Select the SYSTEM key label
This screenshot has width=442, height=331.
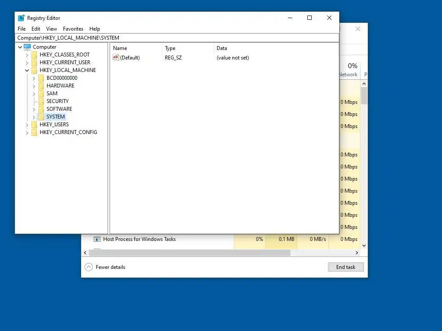point(56,116)
